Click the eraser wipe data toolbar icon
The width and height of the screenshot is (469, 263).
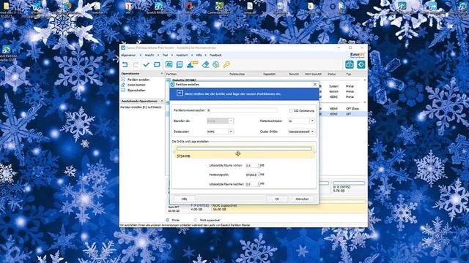pyautogui.click(x=205, y=64)
